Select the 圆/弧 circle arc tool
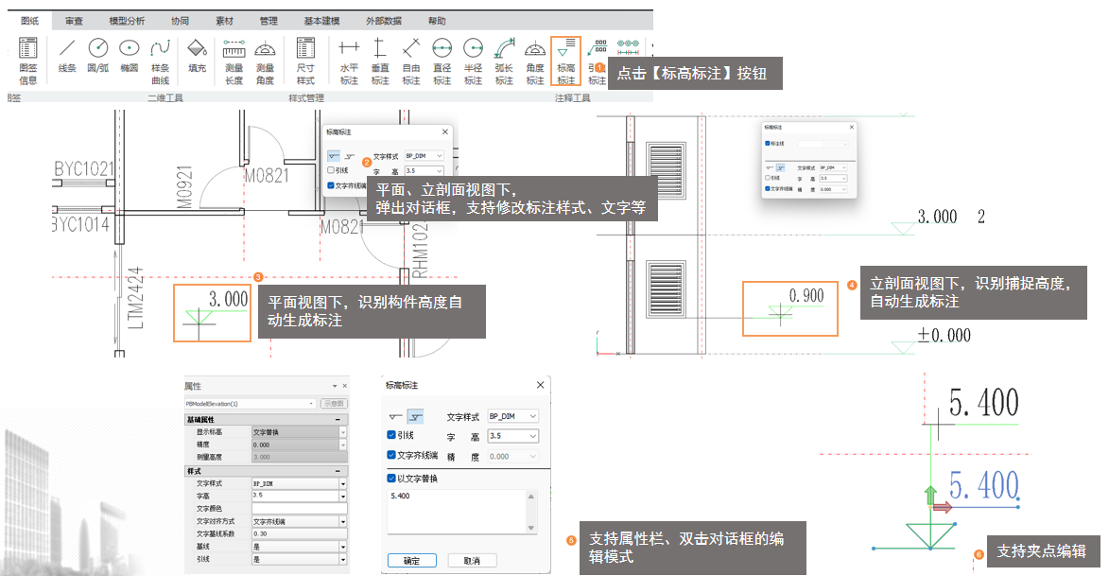Viewport: 1109px width, 576px height. (x=97, y=56)
